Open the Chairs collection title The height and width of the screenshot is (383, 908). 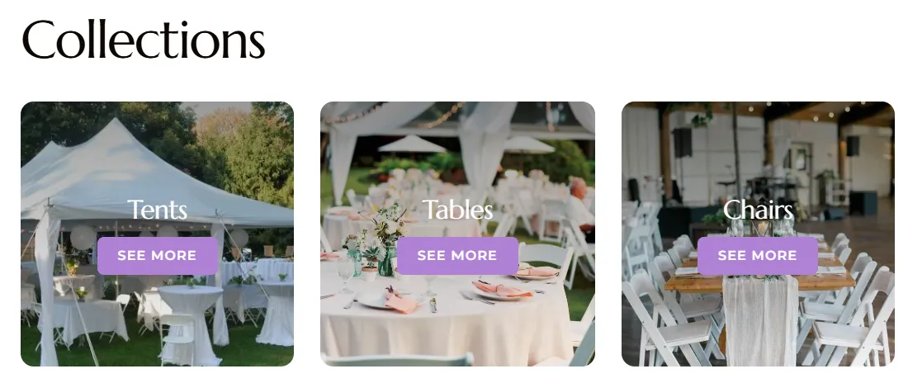(758, 210)
